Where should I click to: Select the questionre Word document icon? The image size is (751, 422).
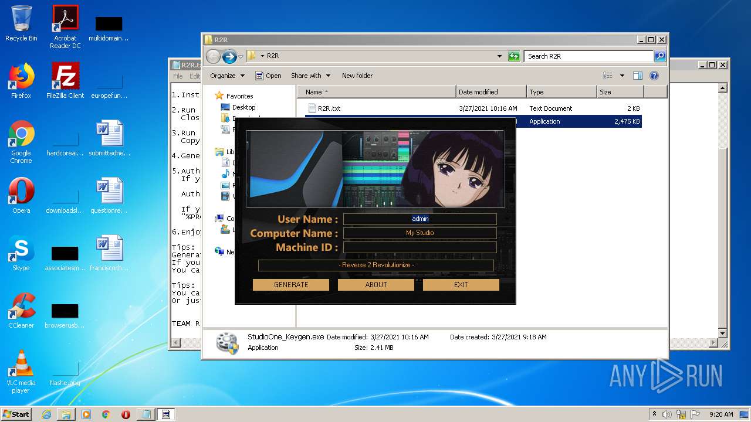coord(109,196)
